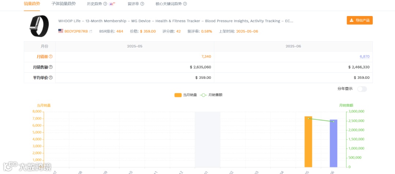Click the 月份 header cell
395x174 pixels.
[40, 46]
